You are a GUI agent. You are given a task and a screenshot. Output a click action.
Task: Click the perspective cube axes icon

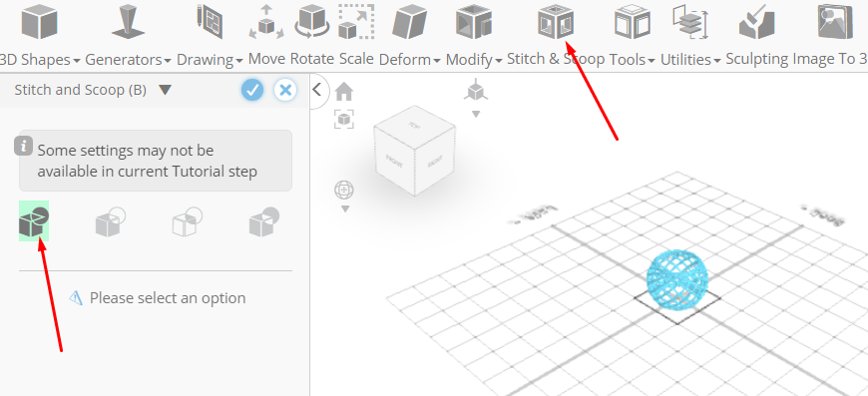coord(476,90)
